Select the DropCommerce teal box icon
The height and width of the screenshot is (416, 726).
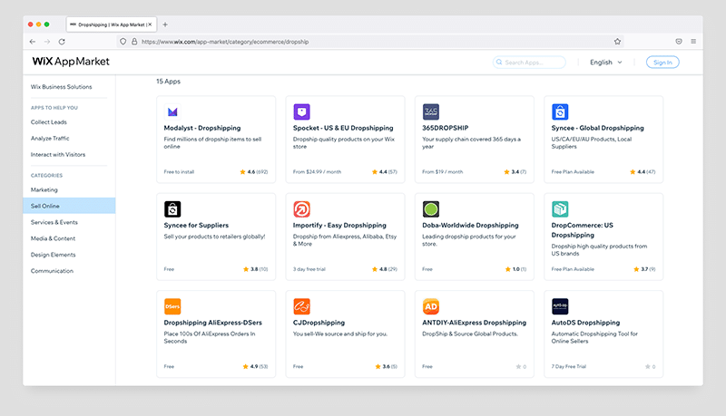[560, 209]
